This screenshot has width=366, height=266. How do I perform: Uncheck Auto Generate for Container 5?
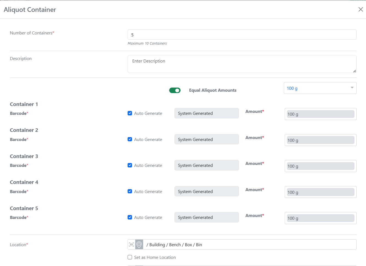click(x=130, y=217)
